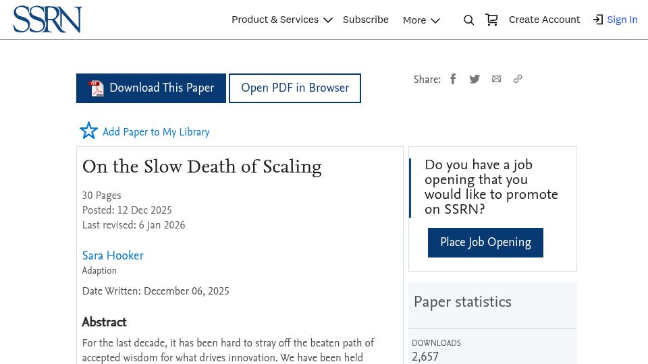Expand the More menu
This screenshot has width=648, height=364.
point(421,20)
